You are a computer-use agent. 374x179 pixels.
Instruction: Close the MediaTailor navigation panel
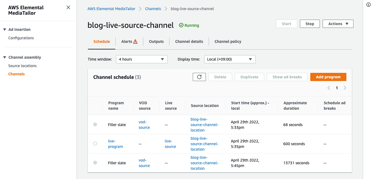68,7
